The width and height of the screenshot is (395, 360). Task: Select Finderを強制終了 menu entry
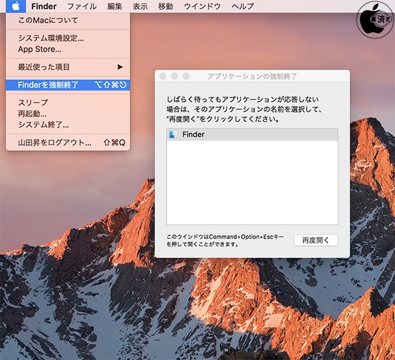tap(68, 85)
